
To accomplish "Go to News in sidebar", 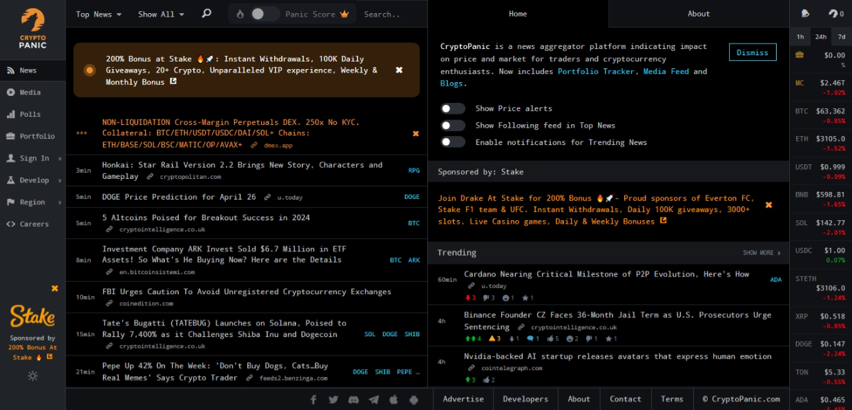I will pos(32,70).
